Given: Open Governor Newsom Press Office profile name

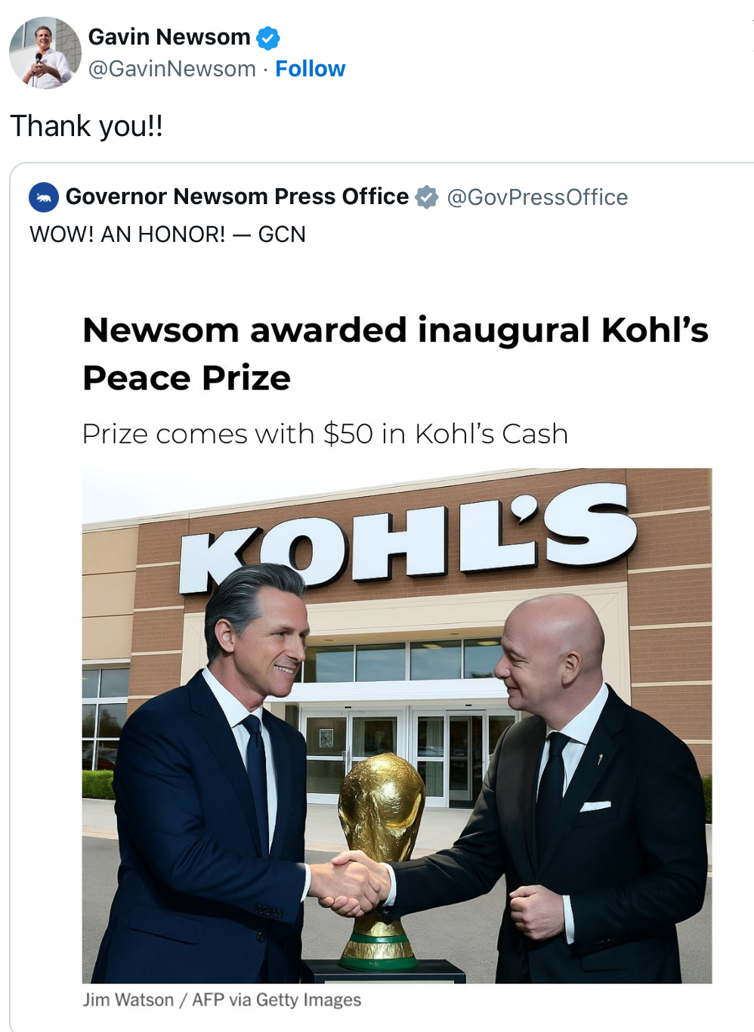Looking at the screenshot, I should [237, 197].
